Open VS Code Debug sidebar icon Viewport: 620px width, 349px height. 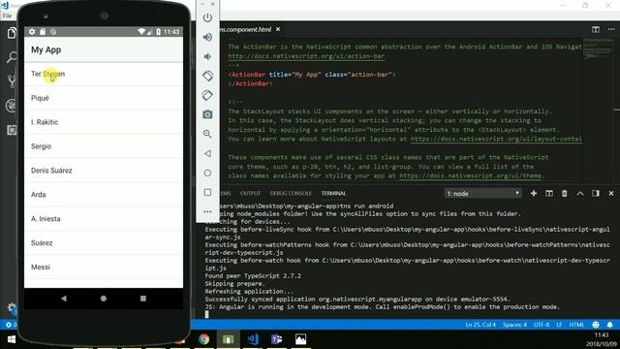(x=12, y=106)
